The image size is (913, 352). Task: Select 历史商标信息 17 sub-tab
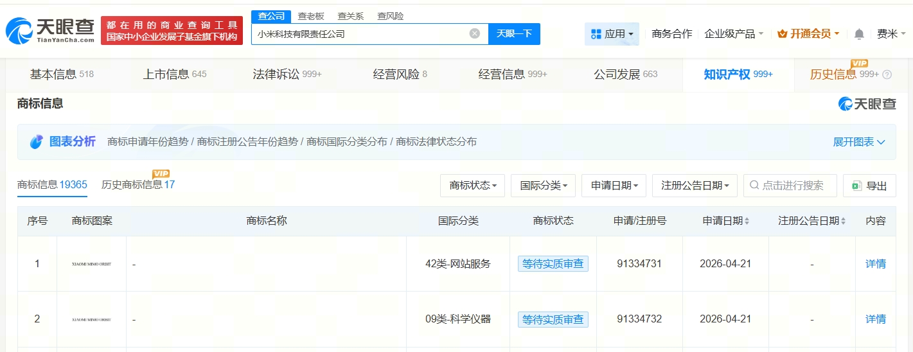pos(138,185)
